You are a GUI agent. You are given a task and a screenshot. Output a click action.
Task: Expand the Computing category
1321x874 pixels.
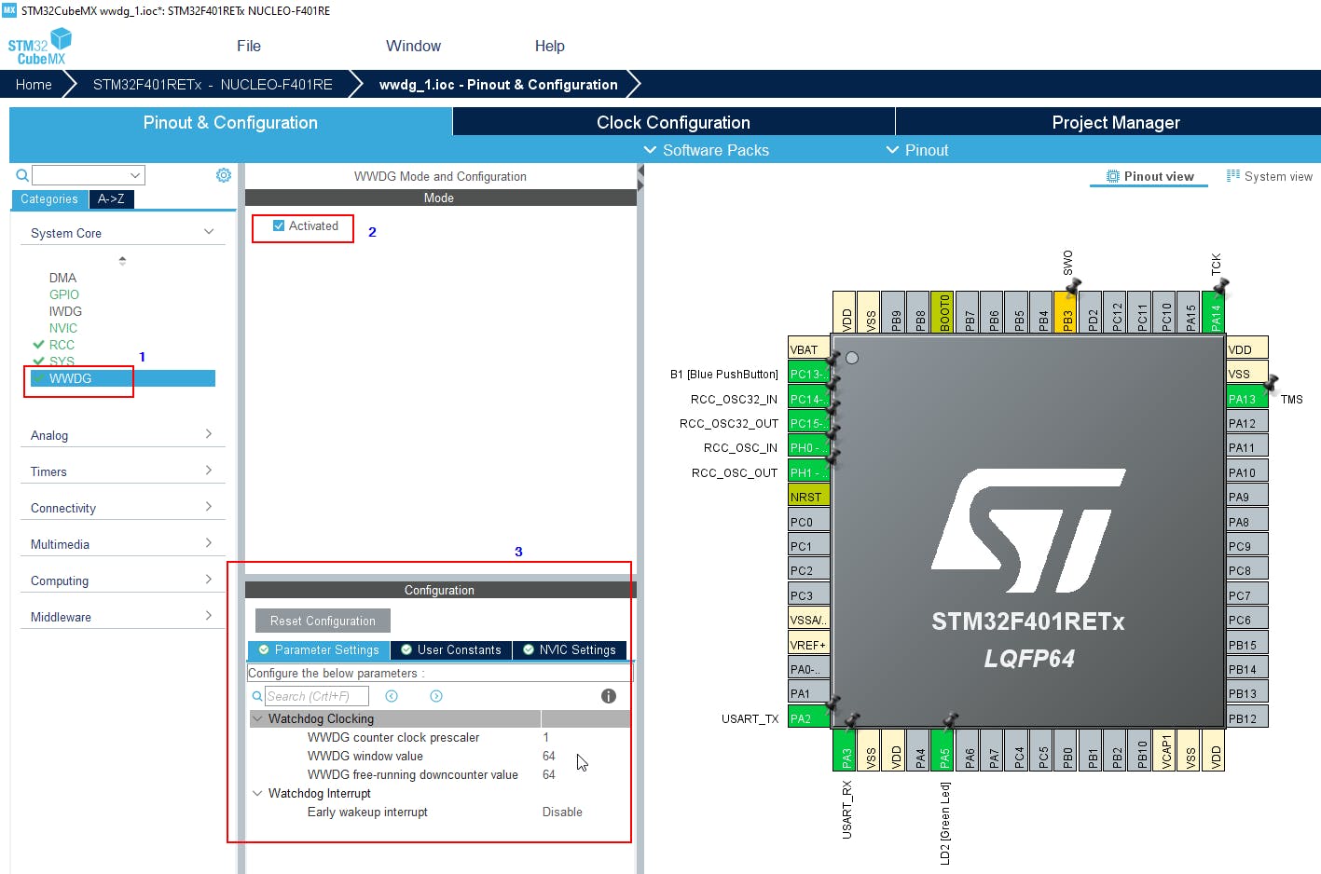point(209,580)
